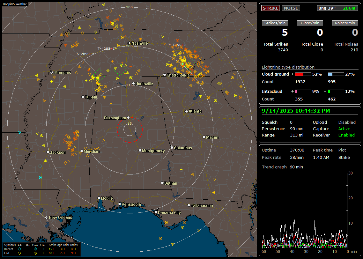
Task: Click the Meridian city marker dot
Action: point(81,151)
